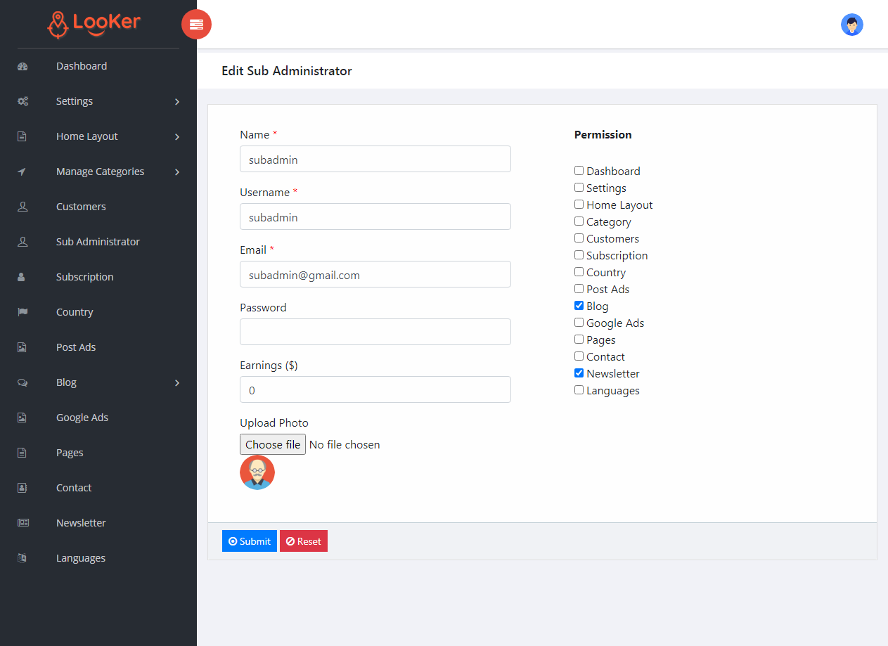Focus the empty Password field
888x646 pixels.
375,332
